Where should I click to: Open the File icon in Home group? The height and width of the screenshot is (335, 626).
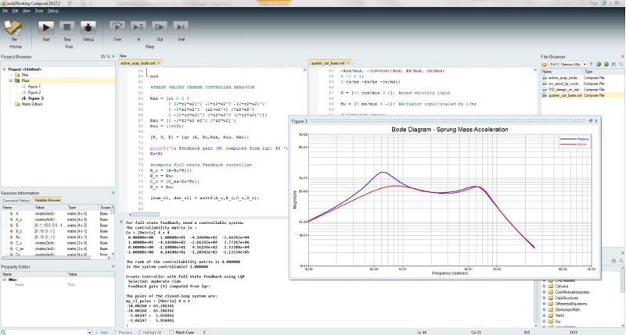[14, 26]
